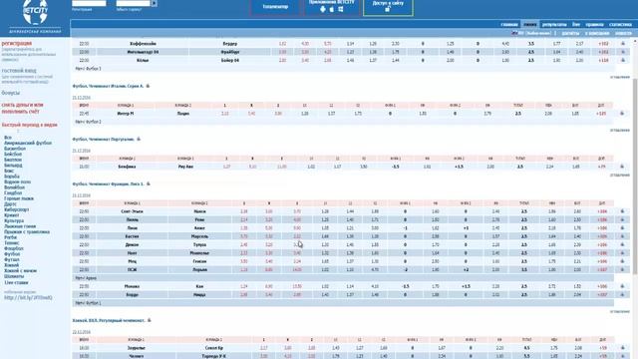Click the icon beside Italy Serie A heading
638x359 pixels.
148,86
